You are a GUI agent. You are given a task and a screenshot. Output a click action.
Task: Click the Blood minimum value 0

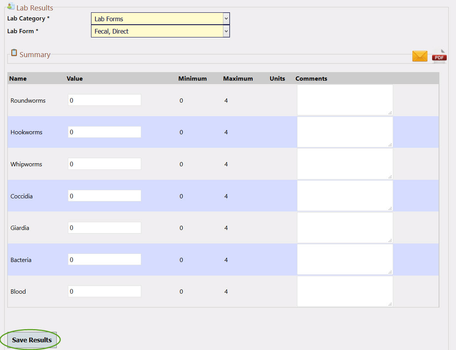pyautogui.click(x=181, y=291)
